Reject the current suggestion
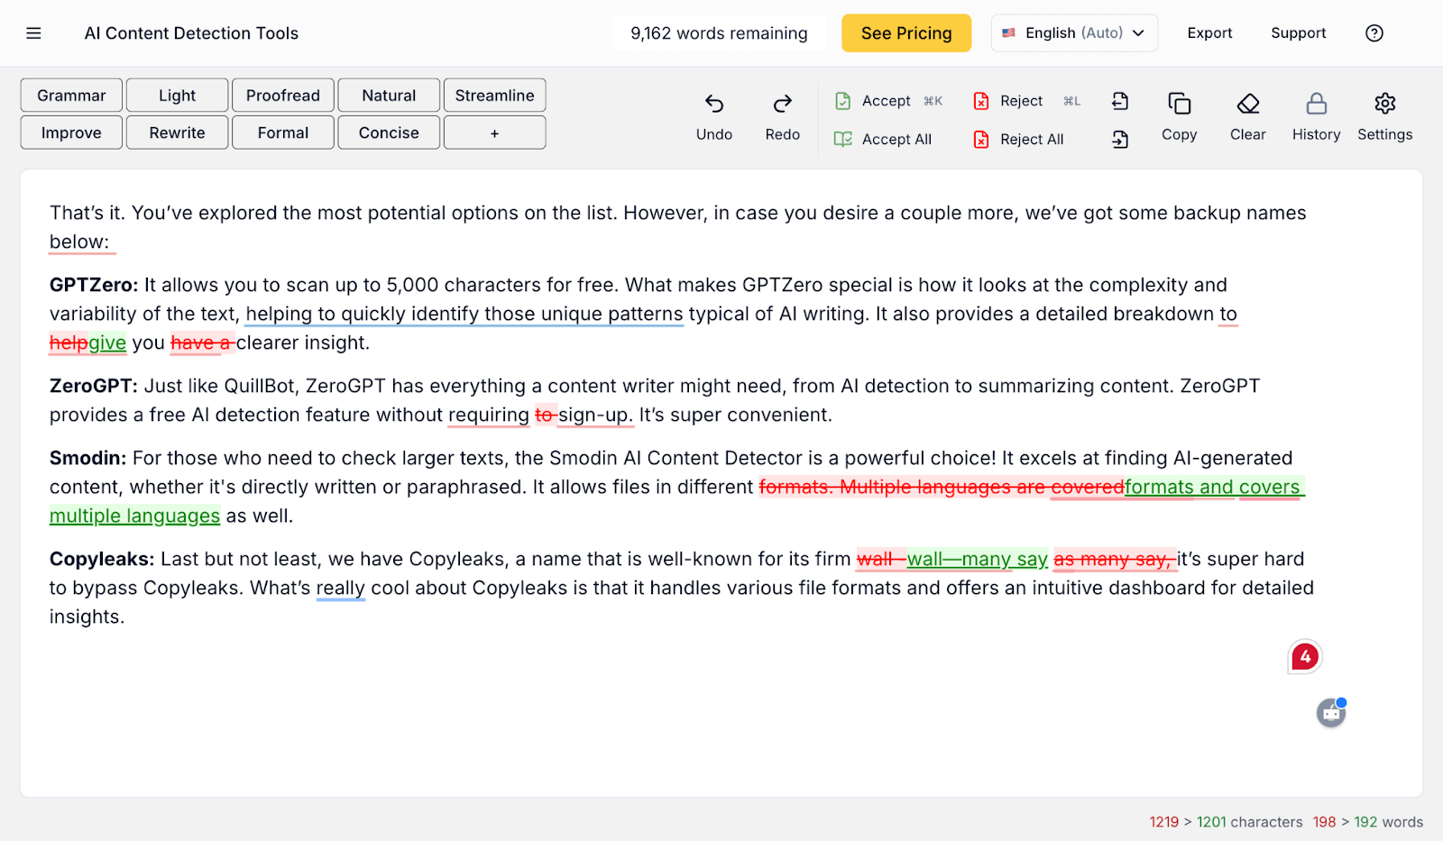 (1026, 101)
